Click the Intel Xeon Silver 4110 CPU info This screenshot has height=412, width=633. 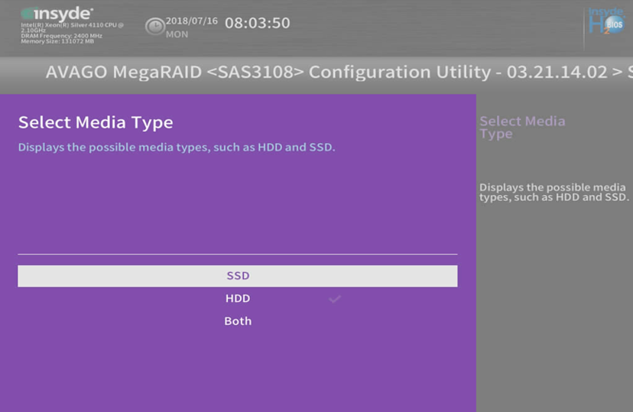72,28
